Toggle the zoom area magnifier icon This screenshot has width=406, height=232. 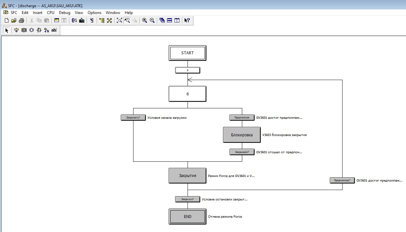(x=127, y=20)
